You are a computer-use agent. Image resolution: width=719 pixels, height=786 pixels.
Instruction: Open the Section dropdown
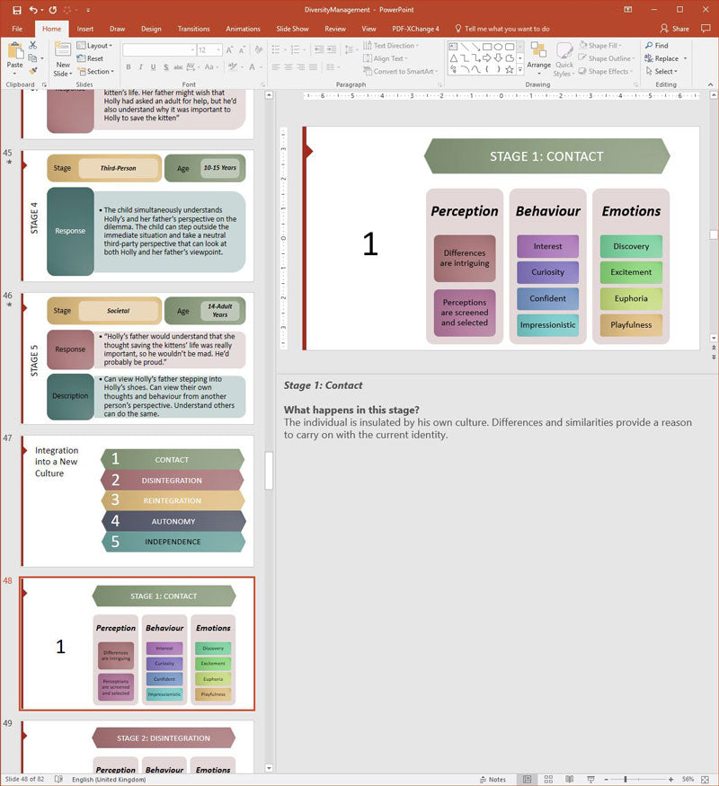click(95, 71)
